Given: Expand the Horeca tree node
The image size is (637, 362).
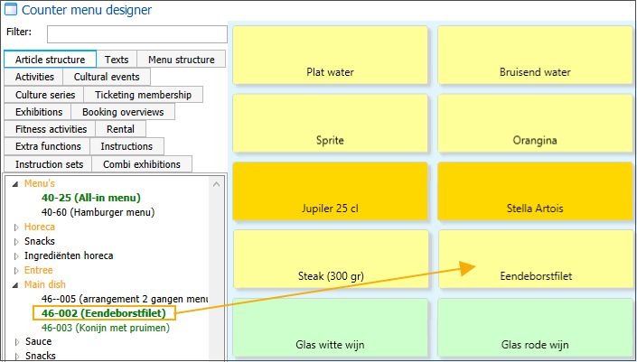Looking at the screenshot, I should [16, 227].
